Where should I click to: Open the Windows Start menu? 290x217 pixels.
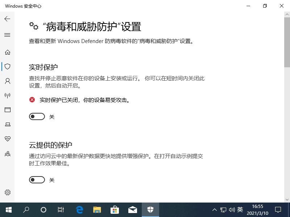click(x=8, y=209)
